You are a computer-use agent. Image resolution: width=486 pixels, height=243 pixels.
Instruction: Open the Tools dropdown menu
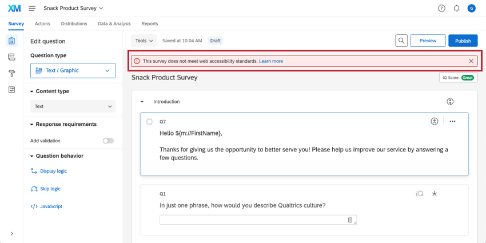tap(144, 41)
